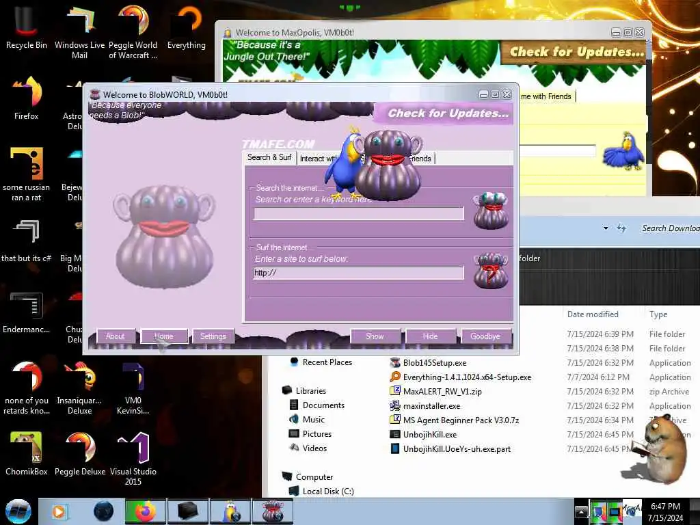700x525 pixels.
Task: Expand Libraries in Explorer navigation pane
Action: pos(311,390)
